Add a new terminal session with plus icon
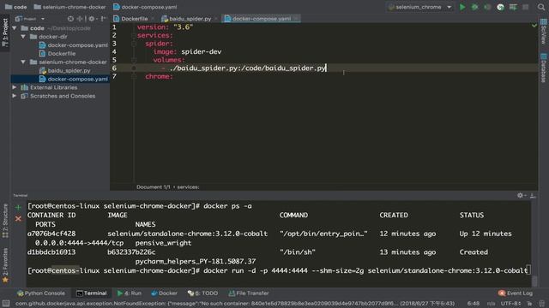549x308 pixels. (x=18, y=207)
